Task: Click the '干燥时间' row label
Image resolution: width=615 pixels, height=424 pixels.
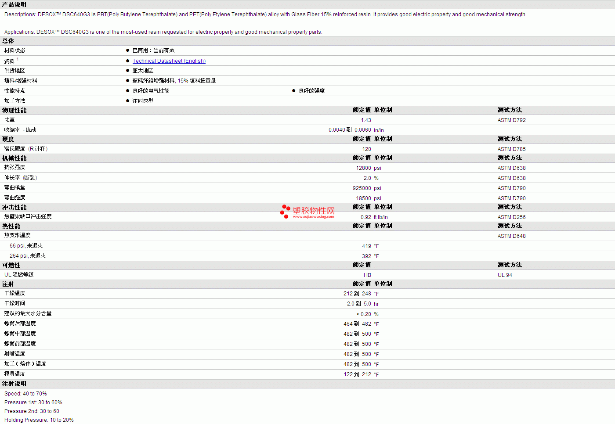Action: coord(15,303)
